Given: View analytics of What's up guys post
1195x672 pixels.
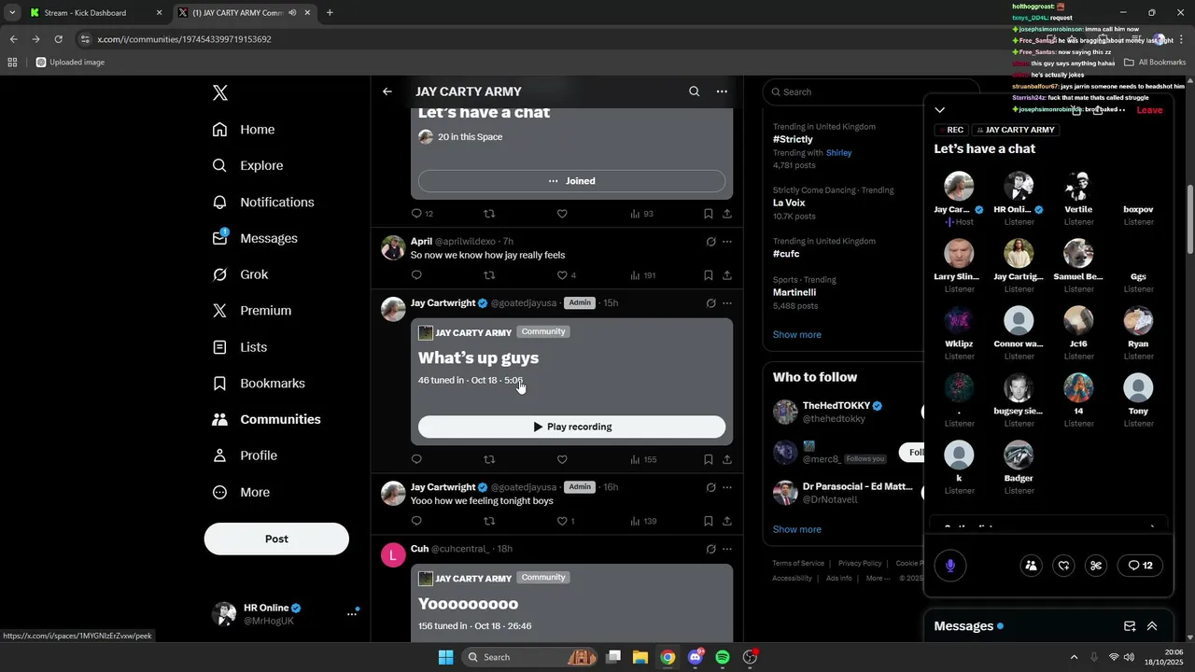Looking at the screenshot, I should 643,459.
